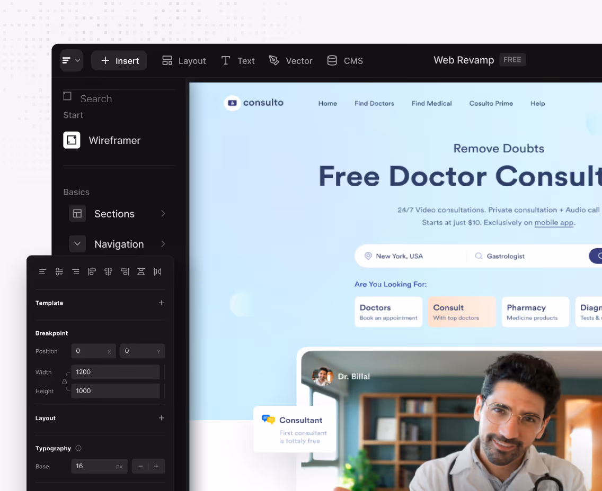Select the Text tool
Viewport: 602px width, 491px height.
click(x=237, y=60)
